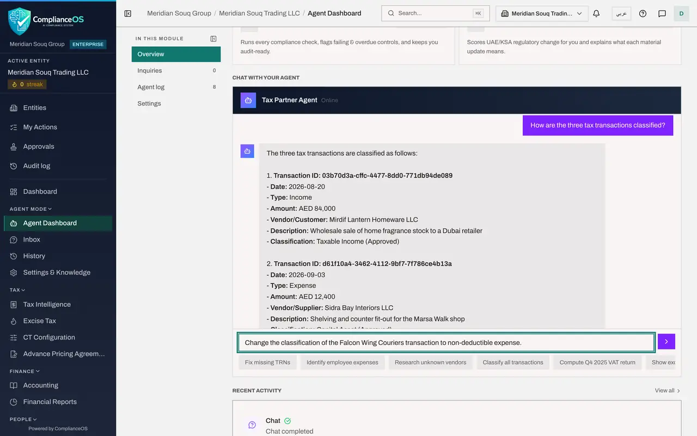Collapse the Agent Mode section
Image resolution: width=697 pixels, height=436 pixels.
click(30, 209)
